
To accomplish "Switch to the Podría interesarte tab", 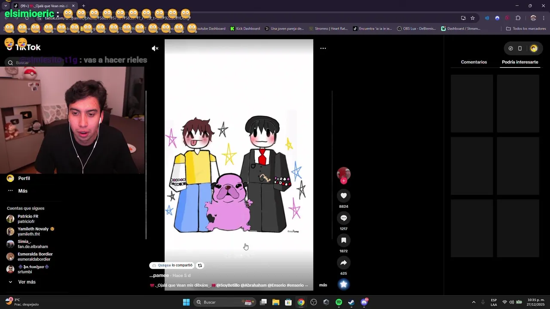I will (520, 62).
